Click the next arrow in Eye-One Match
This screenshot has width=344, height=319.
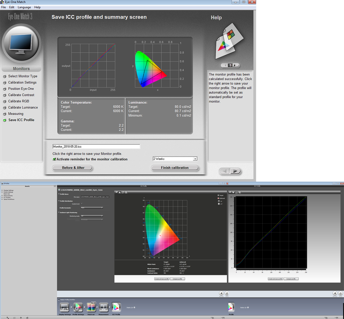(235, 171)
